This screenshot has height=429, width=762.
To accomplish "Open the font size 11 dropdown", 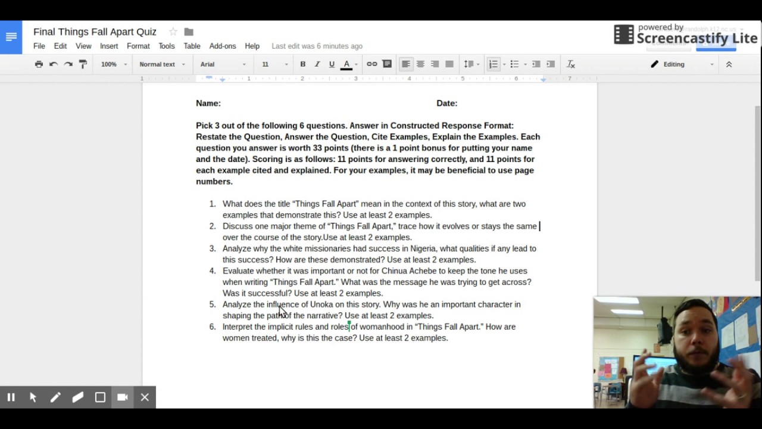I will pyautogui.click(x=275, y=64).
